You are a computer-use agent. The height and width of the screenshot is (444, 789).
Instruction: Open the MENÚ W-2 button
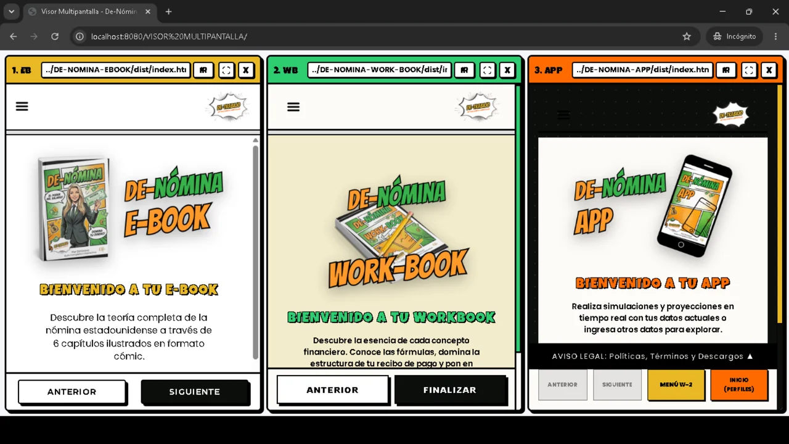click(x=676, y=384)
